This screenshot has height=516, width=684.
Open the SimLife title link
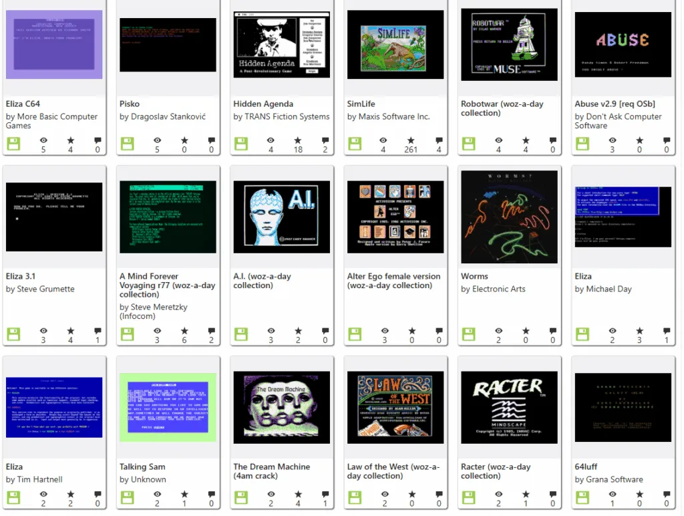(361, 104)
